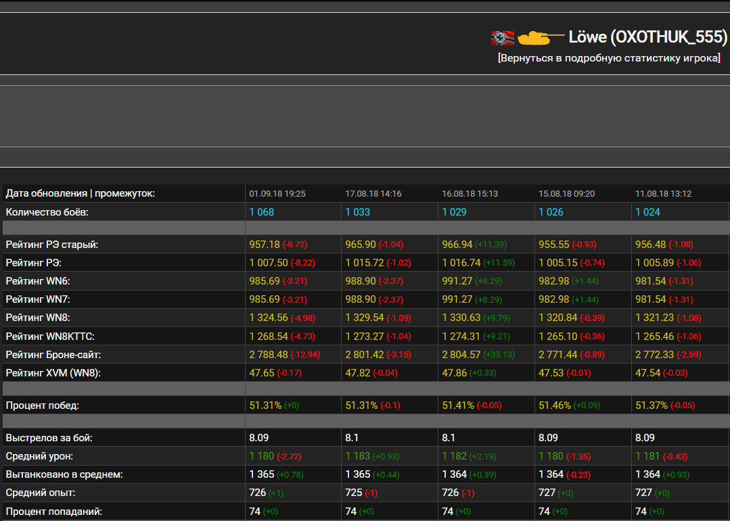Click the Рейтинг WN8 row label

[38, 318]
